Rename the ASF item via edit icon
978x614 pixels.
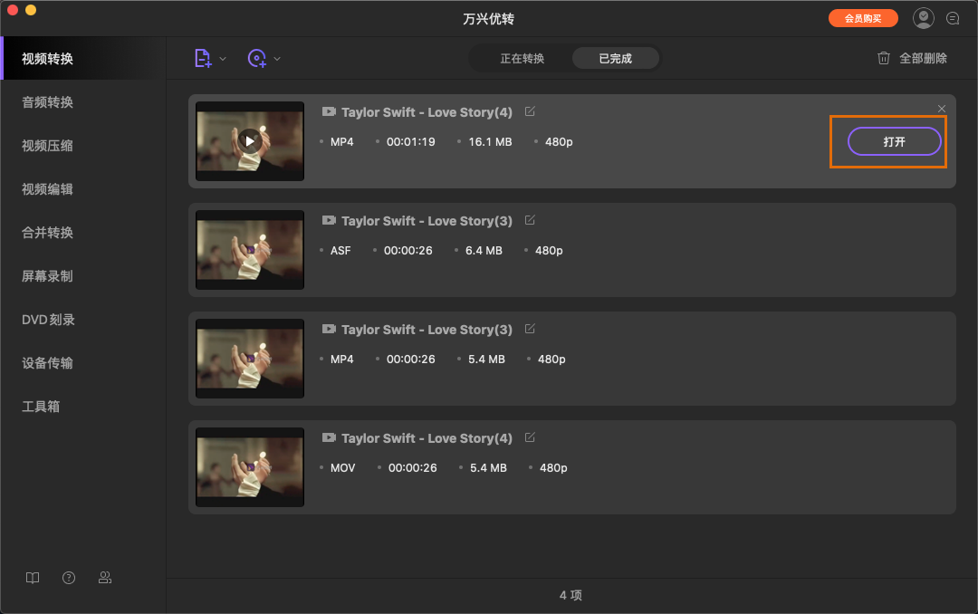(x=530, y=220)
